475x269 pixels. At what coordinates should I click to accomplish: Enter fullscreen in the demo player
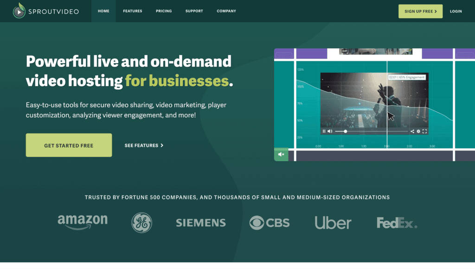click(424, 131)
